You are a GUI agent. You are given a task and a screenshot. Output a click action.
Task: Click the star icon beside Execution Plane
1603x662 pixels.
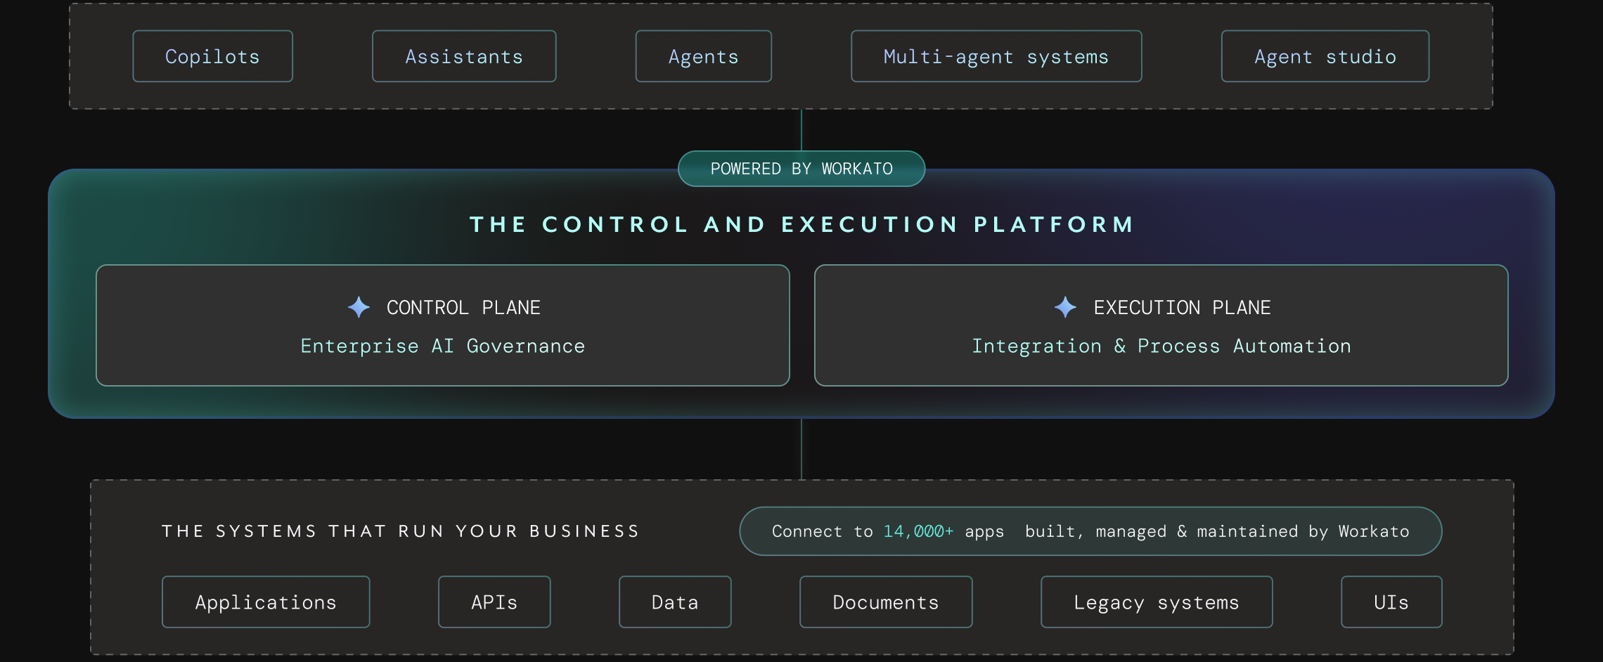click(1065, 307)
